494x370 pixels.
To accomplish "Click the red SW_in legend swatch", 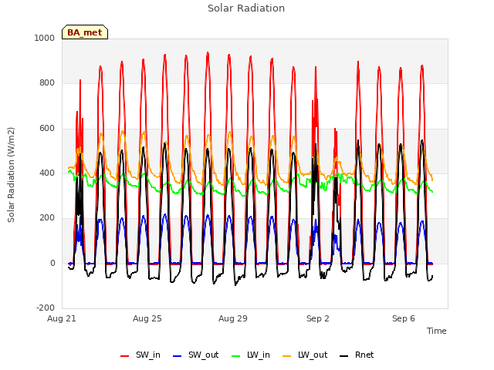I will coord(125,356).
